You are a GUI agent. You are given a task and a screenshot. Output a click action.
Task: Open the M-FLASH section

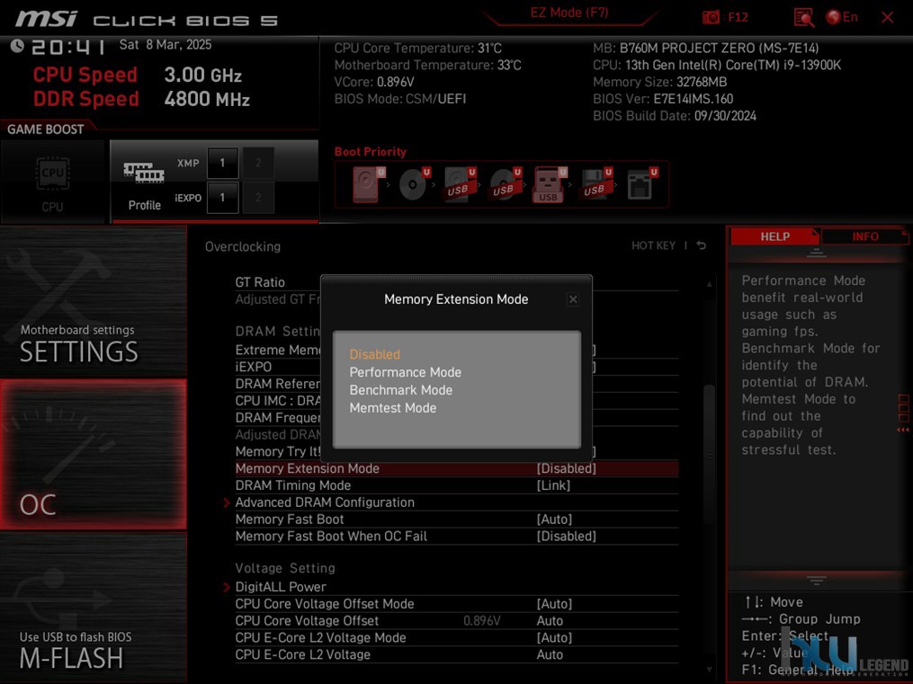pos(94,608)
